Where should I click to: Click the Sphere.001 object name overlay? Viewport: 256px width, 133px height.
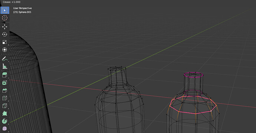point(22,12)
